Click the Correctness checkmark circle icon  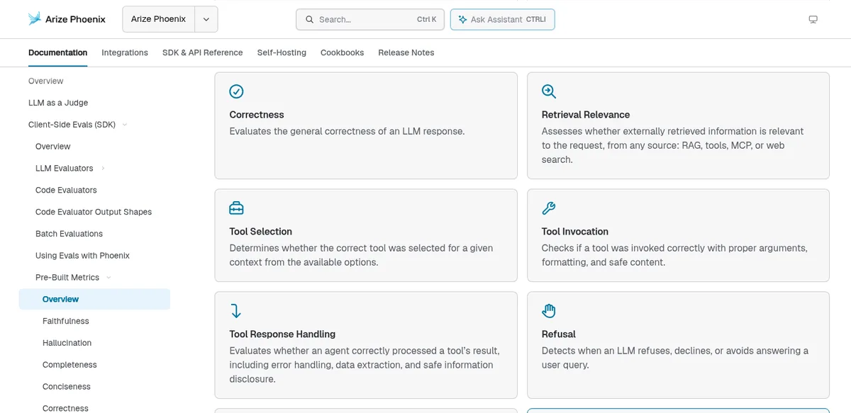click(236, 91)
